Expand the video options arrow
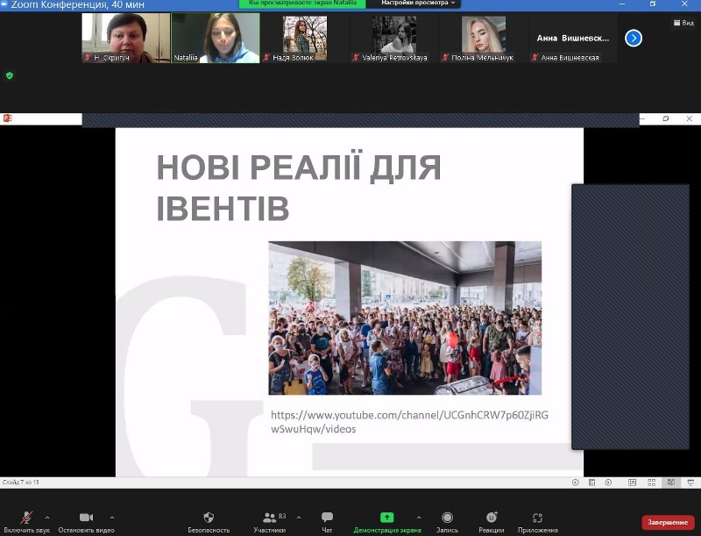Screen dimensions: 701x536 point(112,517)
